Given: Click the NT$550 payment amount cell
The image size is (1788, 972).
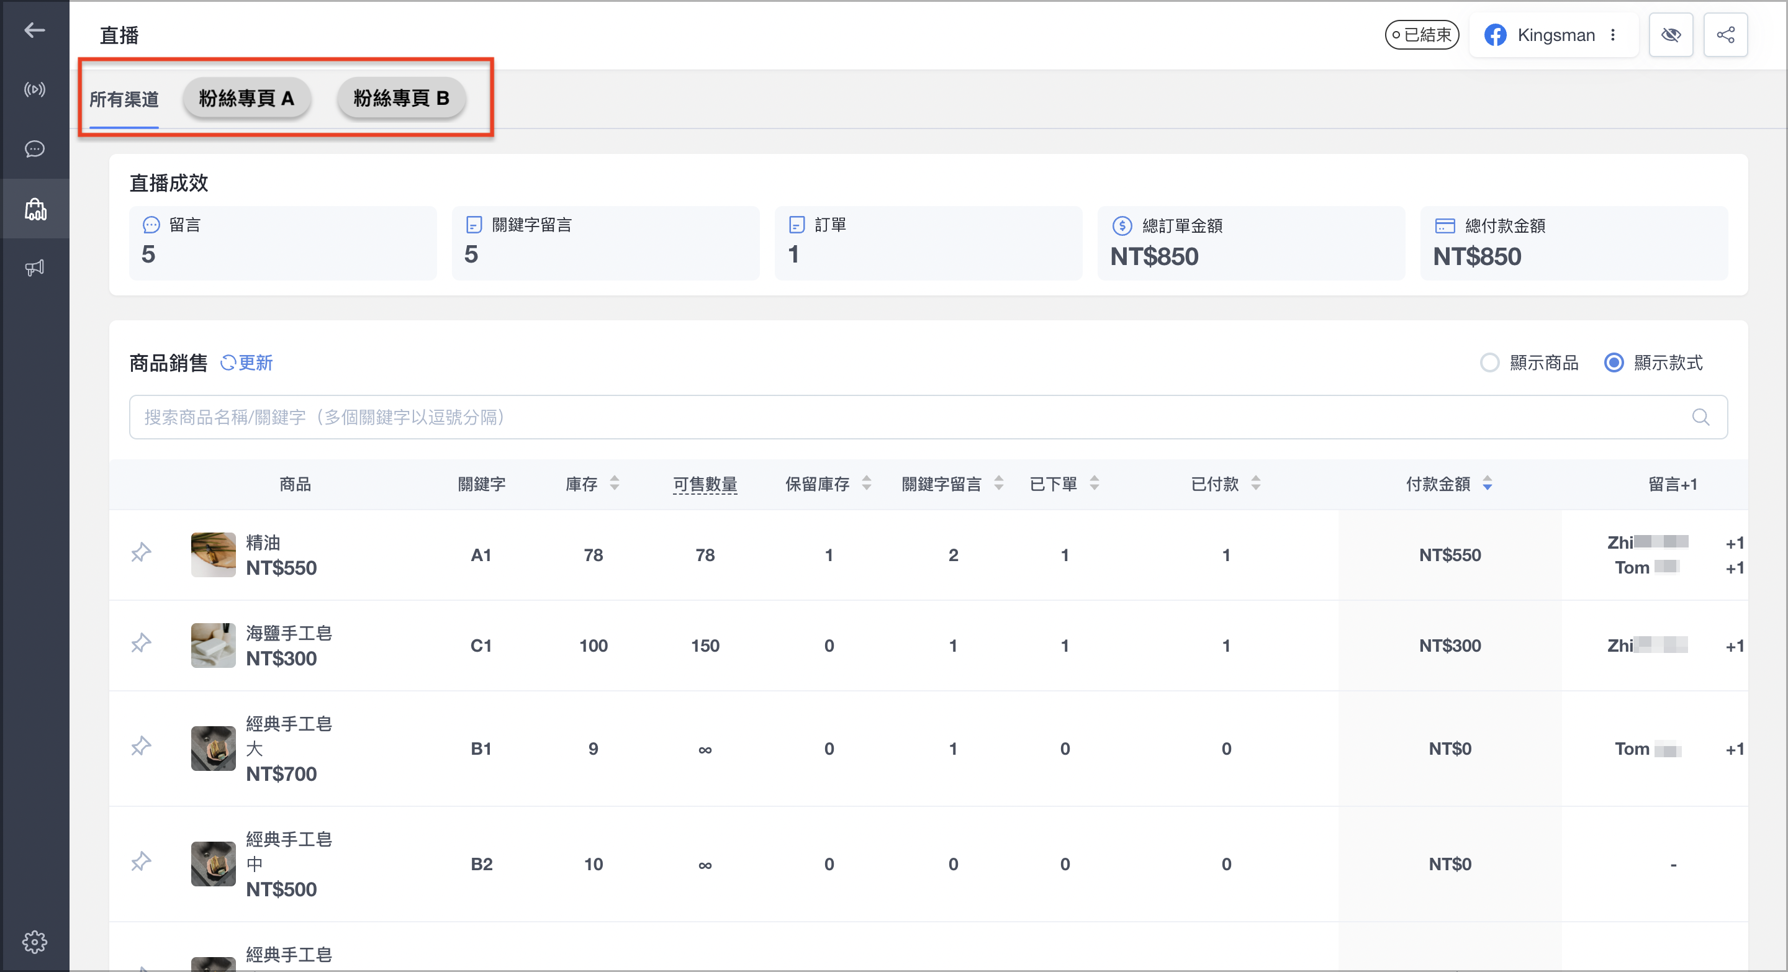Looking at the screenshot, I should (1449, 555).
